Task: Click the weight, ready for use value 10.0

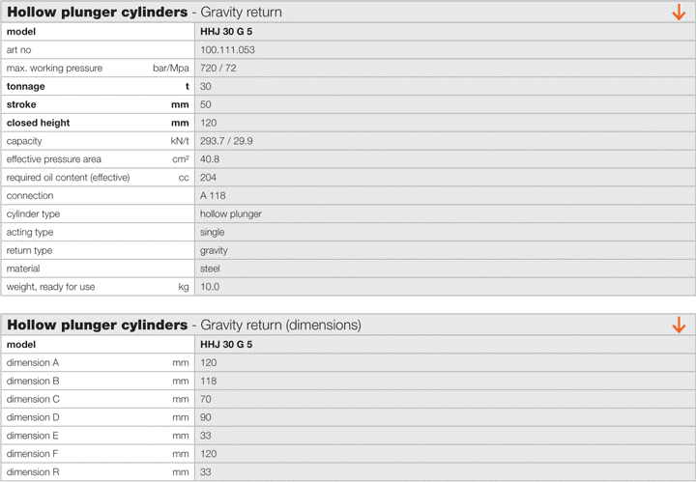Action: click(x=210, y=287)
